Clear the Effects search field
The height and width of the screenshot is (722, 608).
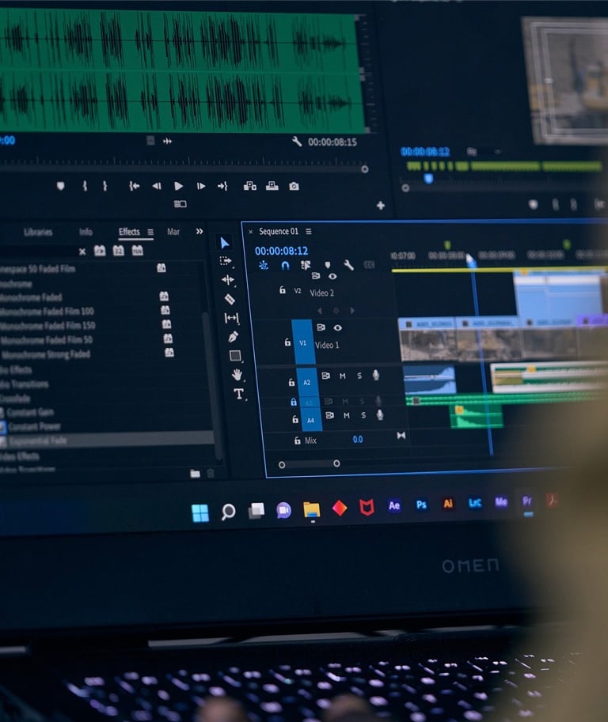click(82, 251)
